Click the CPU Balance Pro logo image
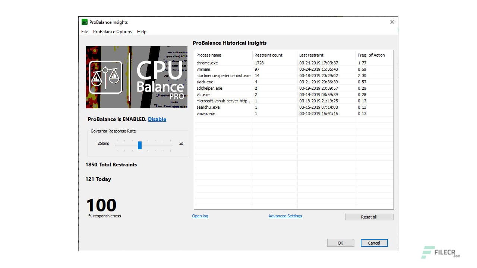 tap(136, 77)
